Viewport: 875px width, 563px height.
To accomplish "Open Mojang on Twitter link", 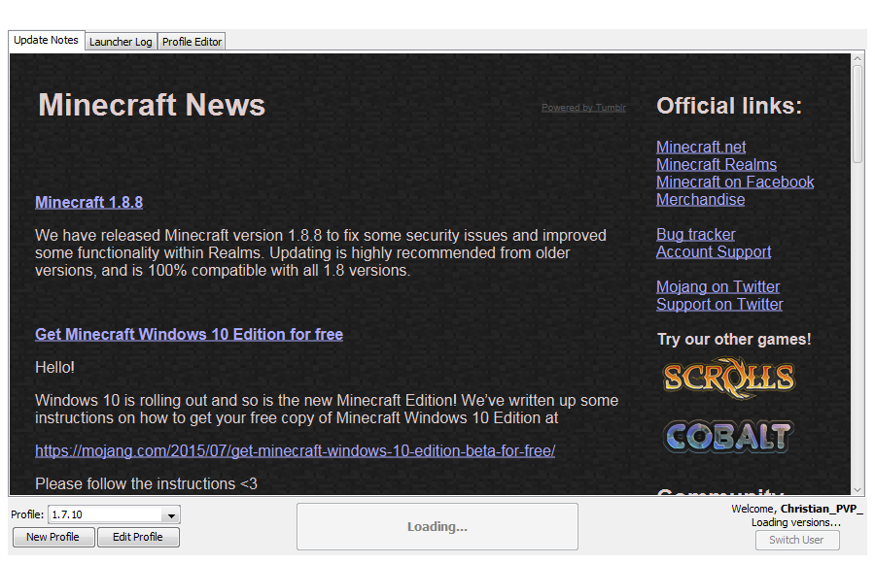I will (x=717, y=287).
